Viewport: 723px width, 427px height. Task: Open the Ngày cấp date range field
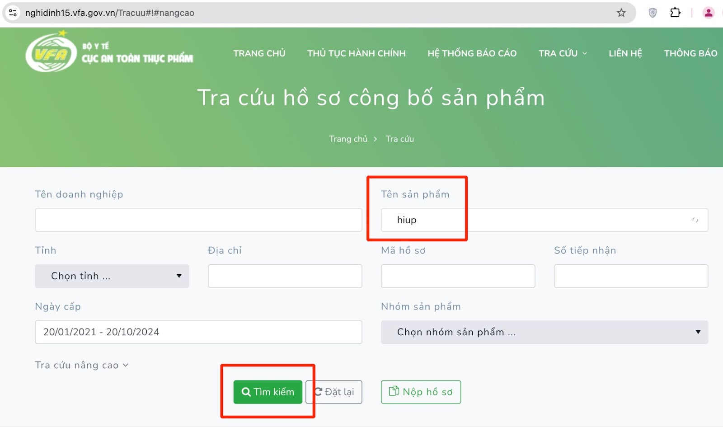[198, 332]
